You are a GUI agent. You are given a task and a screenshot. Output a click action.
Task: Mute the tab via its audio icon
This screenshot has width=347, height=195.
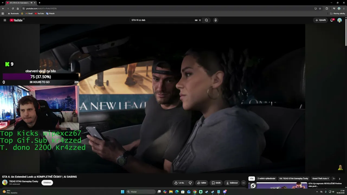(x=31, y=3)
